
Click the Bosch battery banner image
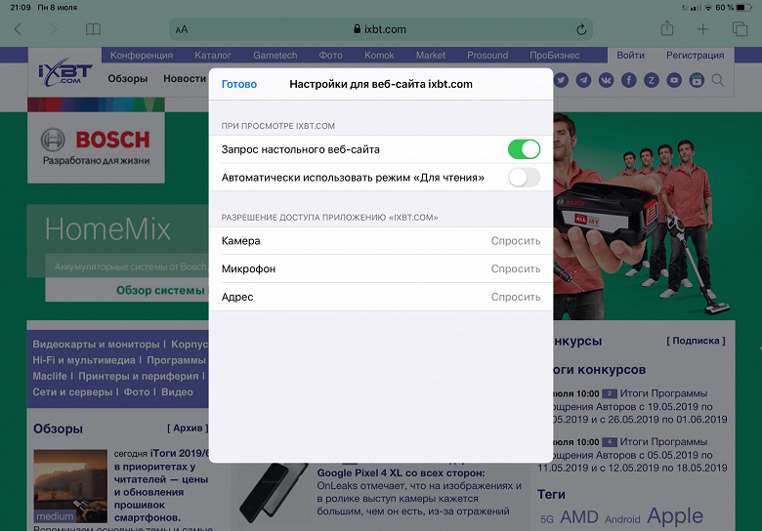point(642,216)
